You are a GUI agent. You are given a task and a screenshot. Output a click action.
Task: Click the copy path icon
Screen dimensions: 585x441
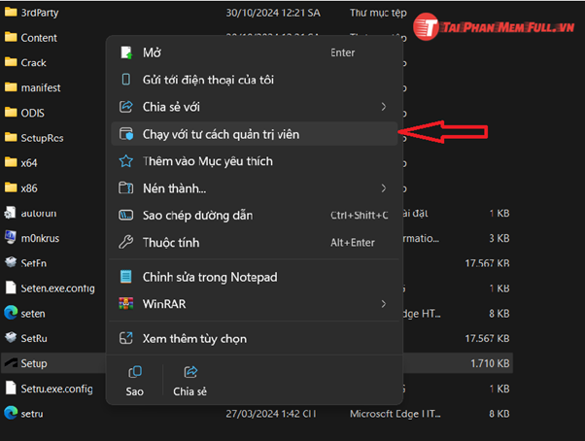coord(125,215)
